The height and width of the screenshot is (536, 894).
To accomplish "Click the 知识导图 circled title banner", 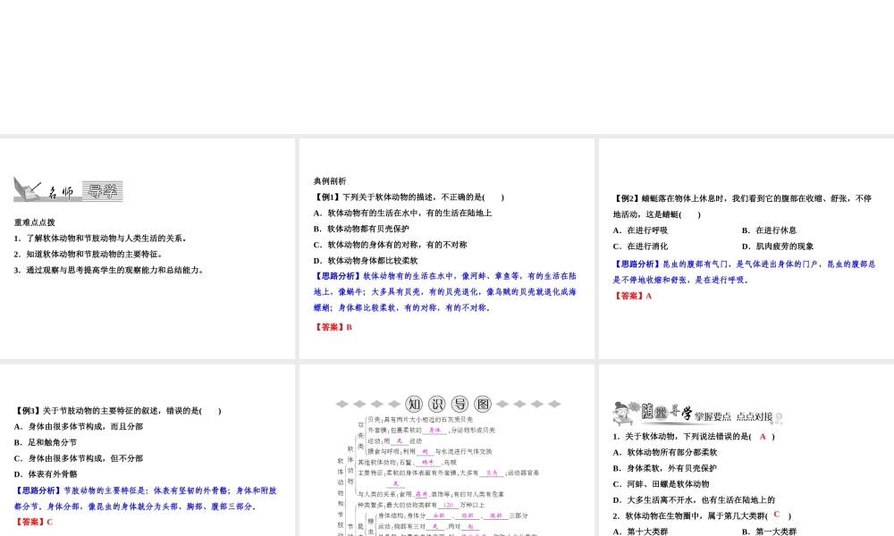I will coord(448,404).
